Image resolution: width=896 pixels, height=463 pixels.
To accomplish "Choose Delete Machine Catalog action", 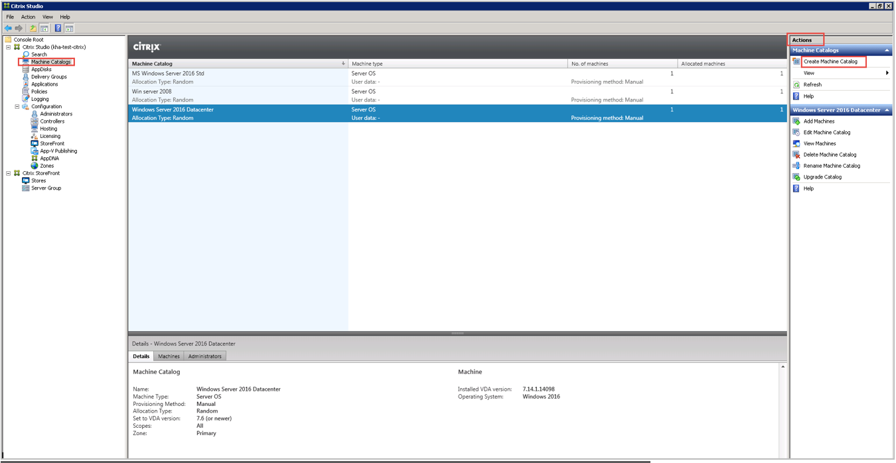I will (829, 155).
